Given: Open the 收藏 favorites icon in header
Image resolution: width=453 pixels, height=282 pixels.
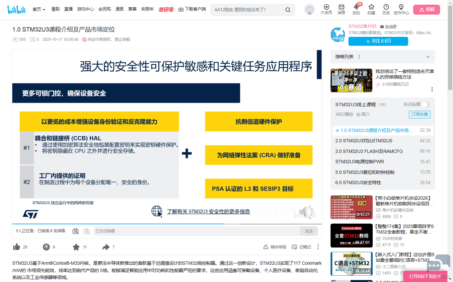Looking at the screenshot, I should pos(371,9).
